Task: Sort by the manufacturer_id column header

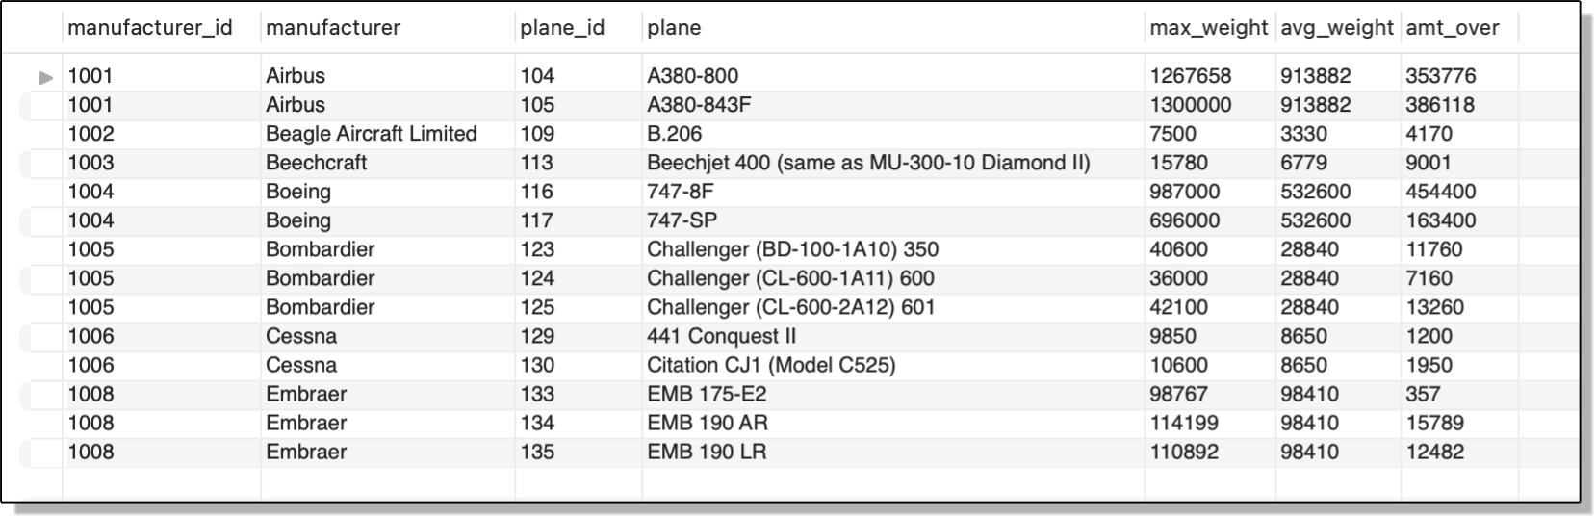Action: [150, 28]
